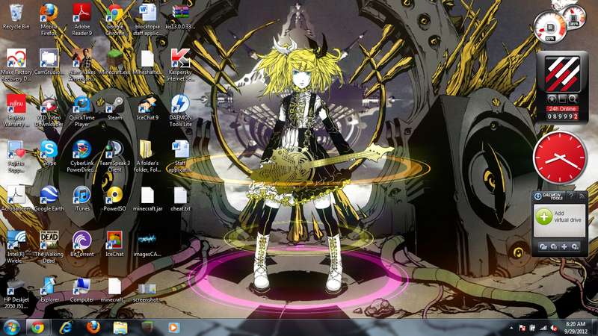
Task: Open the Windows Start menu
Action: [x=11, y=327]
